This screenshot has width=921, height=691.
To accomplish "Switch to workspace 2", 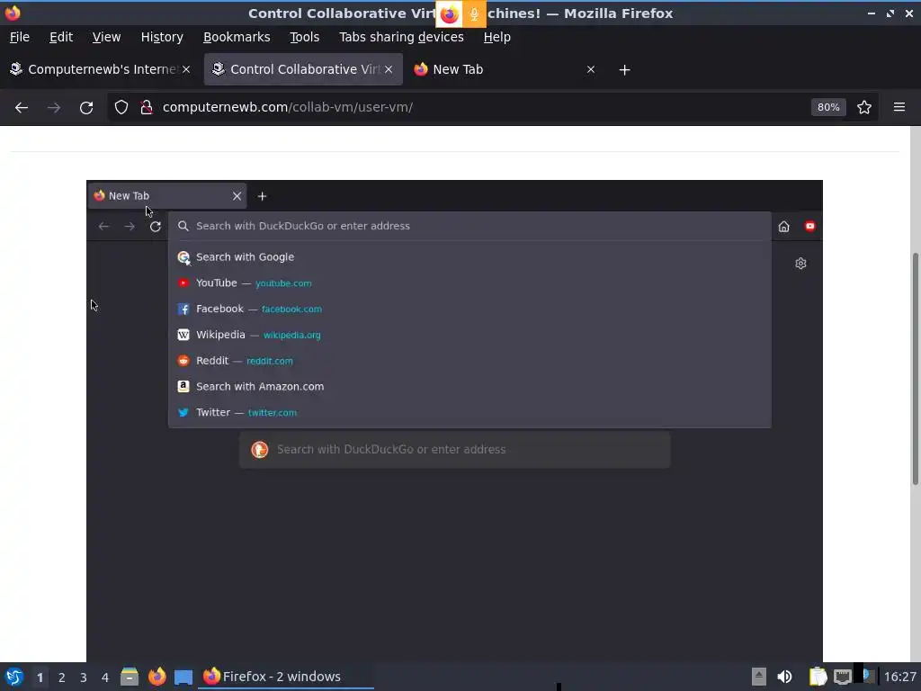I will [62, 678].
